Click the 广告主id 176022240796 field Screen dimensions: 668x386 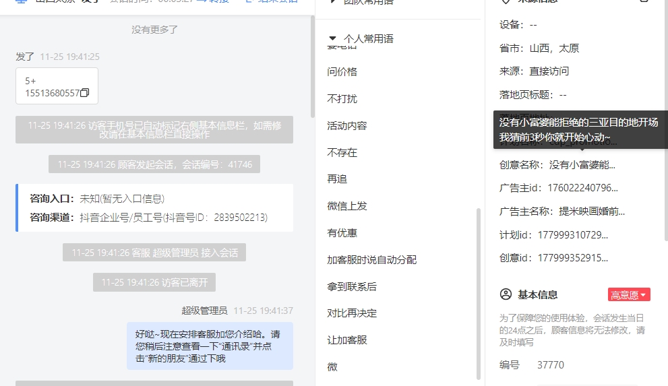559,188
